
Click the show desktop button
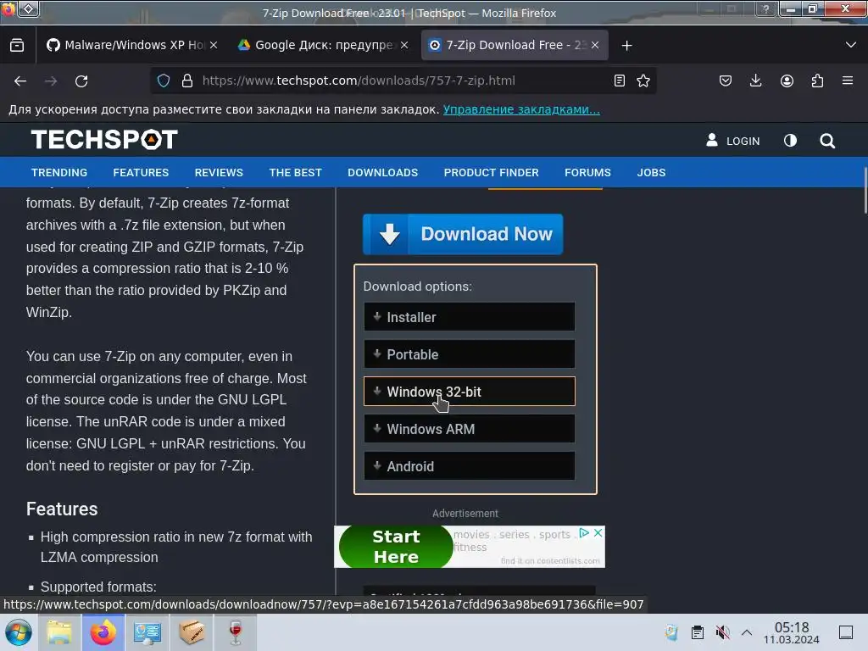(846, 632)
